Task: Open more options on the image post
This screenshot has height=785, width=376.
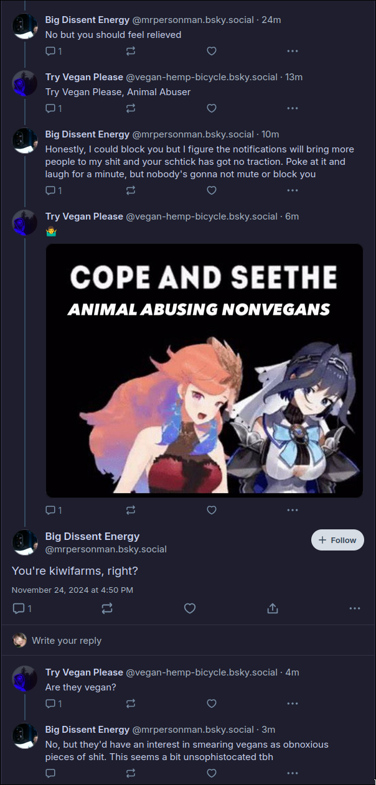Action: [x=293, y=510]
